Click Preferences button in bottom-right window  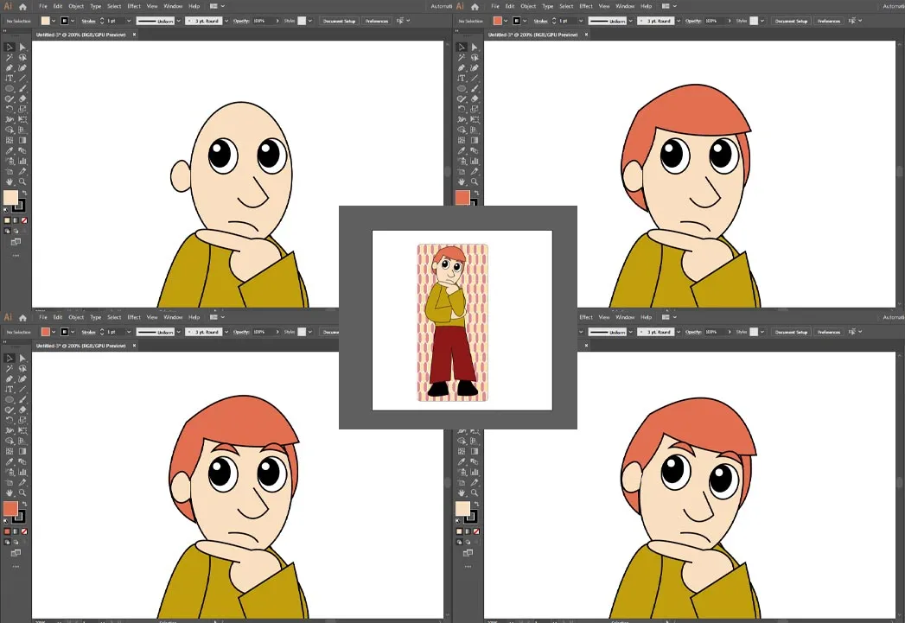pos(829,332)
